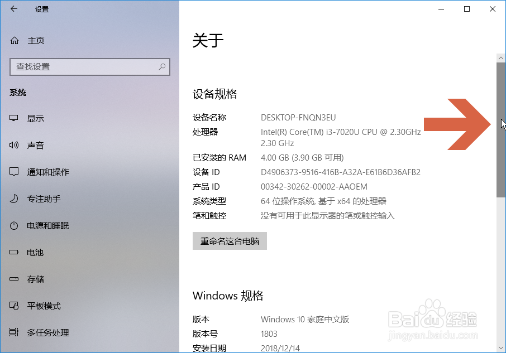Screen dimensions: 506x353
Task: Click the back arrow in Settings
Action: 13,9
